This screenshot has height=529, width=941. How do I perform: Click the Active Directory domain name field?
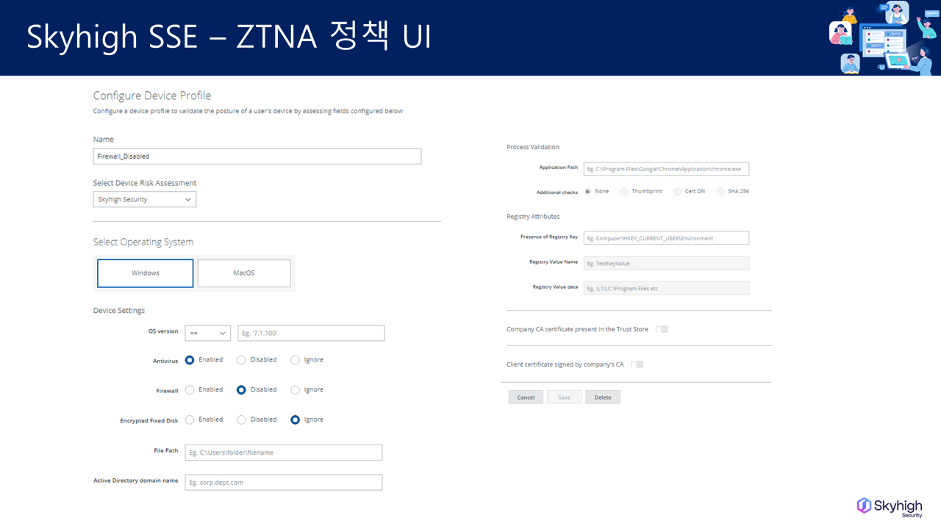coord(284,483)
